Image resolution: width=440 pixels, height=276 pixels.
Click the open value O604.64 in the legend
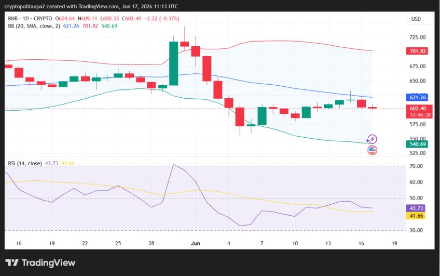65,19
